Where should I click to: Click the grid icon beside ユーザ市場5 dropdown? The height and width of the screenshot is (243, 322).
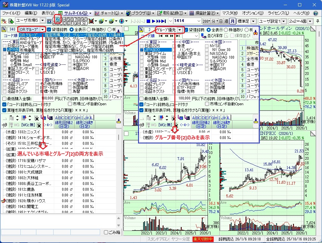(x=49, y=21)
